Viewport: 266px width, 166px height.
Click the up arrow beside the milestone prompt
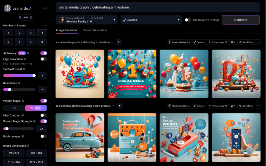point(119,42)
